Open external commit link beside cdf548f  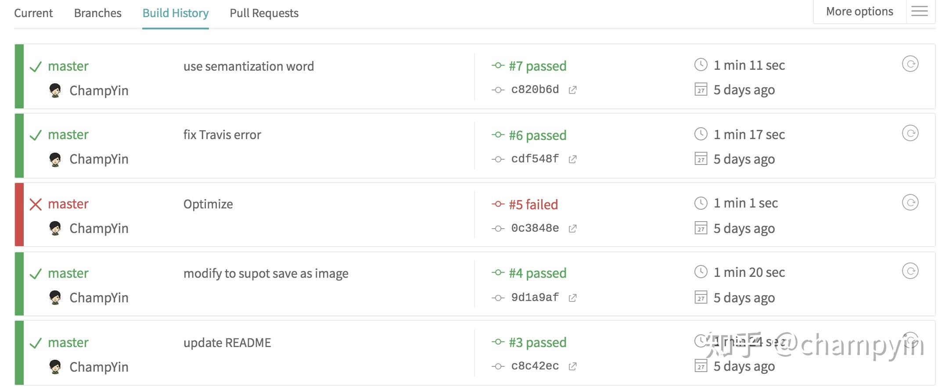(x=572, y=159)
